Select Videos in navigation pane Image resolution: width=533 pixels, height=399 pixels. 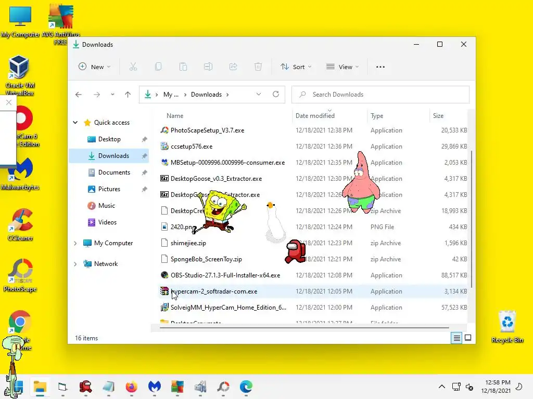[x=109, y=222]
